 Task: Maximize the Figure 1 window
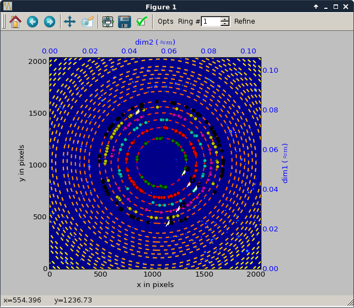(336, 7)
